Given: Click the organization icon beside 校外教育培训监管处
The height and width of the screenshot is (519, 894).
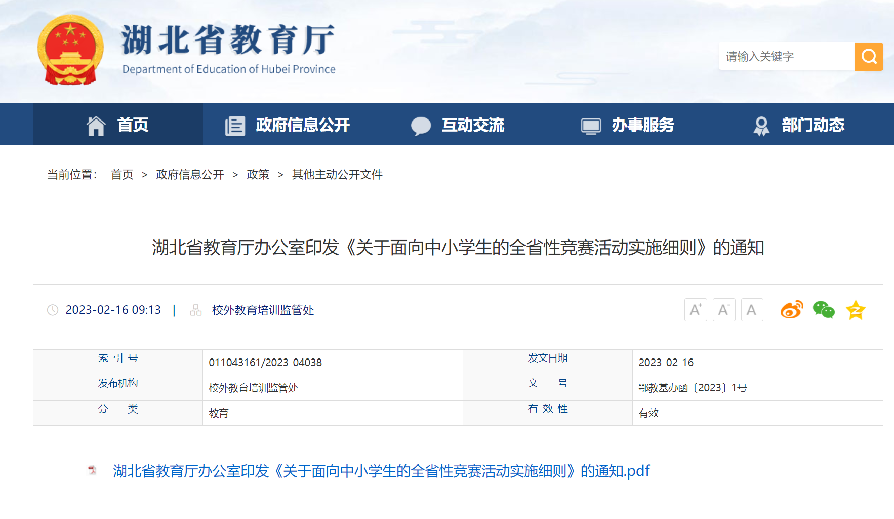Looking at the screenshot, I should point(196,310).
